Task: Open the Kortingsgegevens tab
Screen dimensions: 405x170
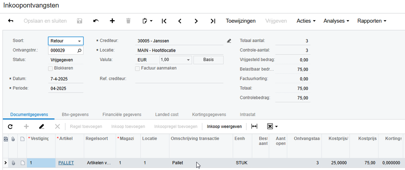Action: [209, 114]
